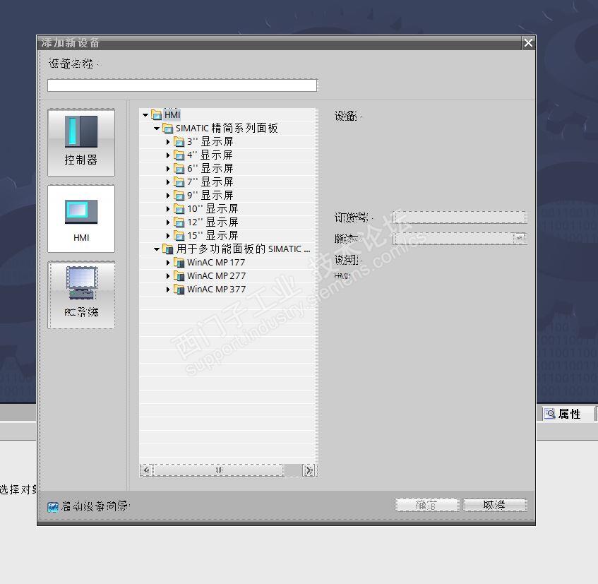Select the HMI device category button

81,219
